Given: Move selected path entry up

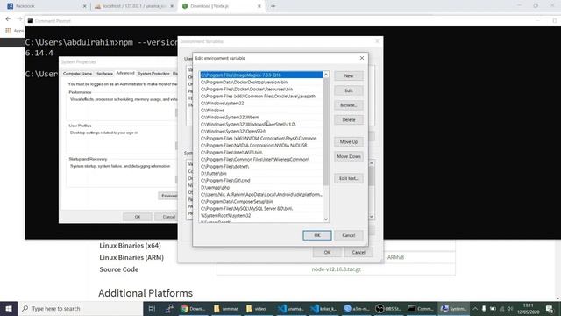Looking at the screenshot, I should click(349, 142).
